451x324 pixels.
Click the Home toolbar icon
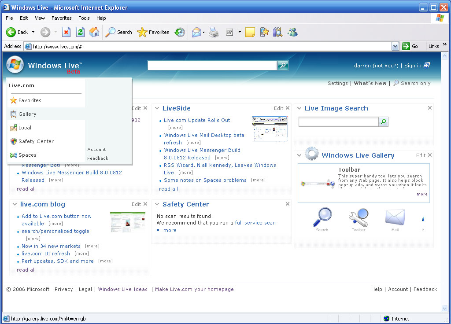(94, 32)
